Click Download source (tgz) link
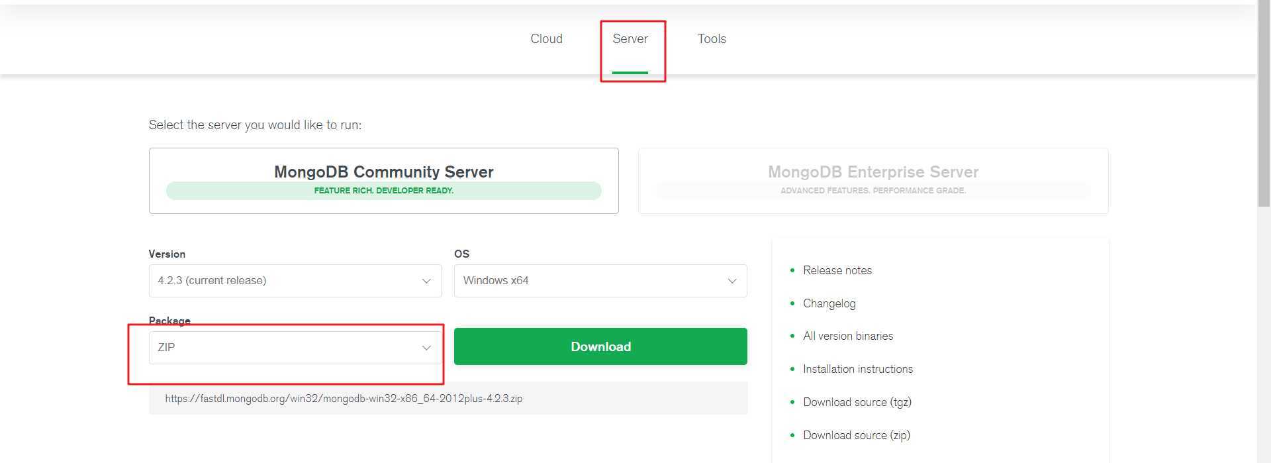This screenshot has width=1271, height=463. 857,402
